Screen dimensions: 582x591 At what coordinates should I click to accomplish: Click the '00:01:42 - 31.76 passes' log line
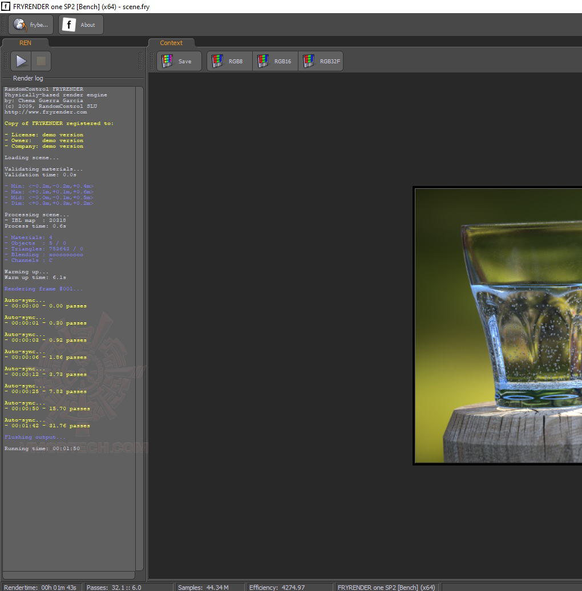[x=47, y=426]
